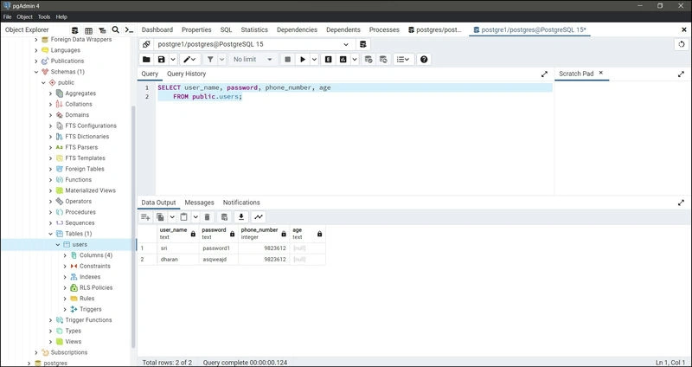This screenshot has height=367, width=692.
Task: Click the Help question mark icon
Action: click(424, 59)
